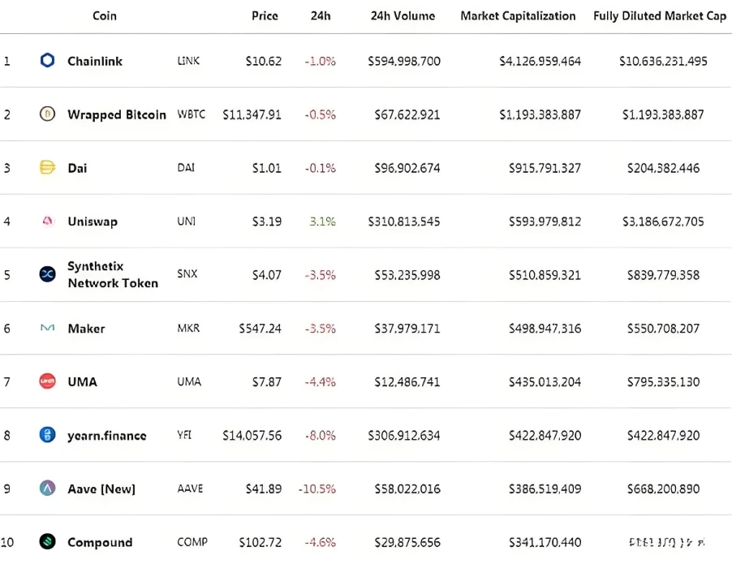The height and width of the screenshot is (564, 732).
Task: Click the COMP ticker symbol
Action: pyautogui.click(x=192, y=542)
